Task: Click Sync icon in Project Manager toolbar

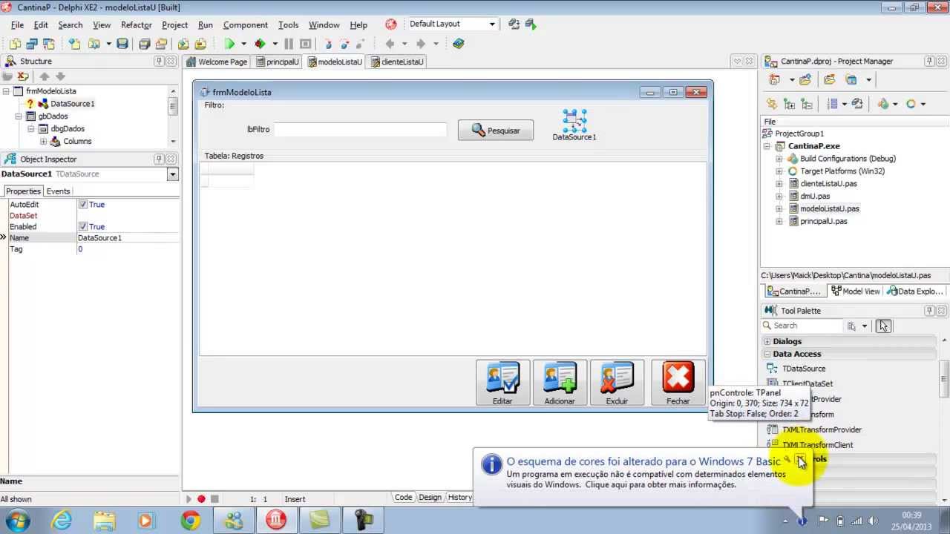Action: pos(772,104)
